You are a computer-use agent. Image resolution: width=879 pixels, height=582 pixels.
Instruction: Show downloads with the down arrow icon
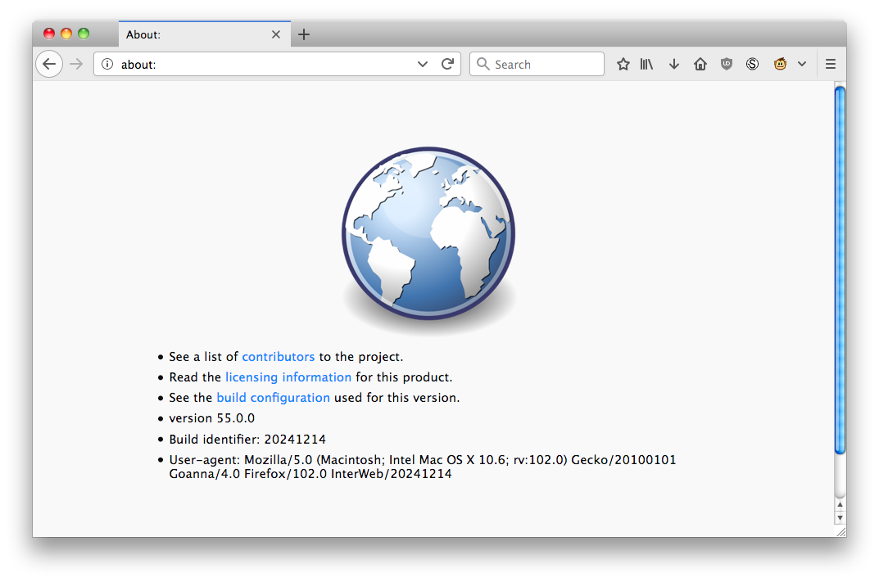674,65
